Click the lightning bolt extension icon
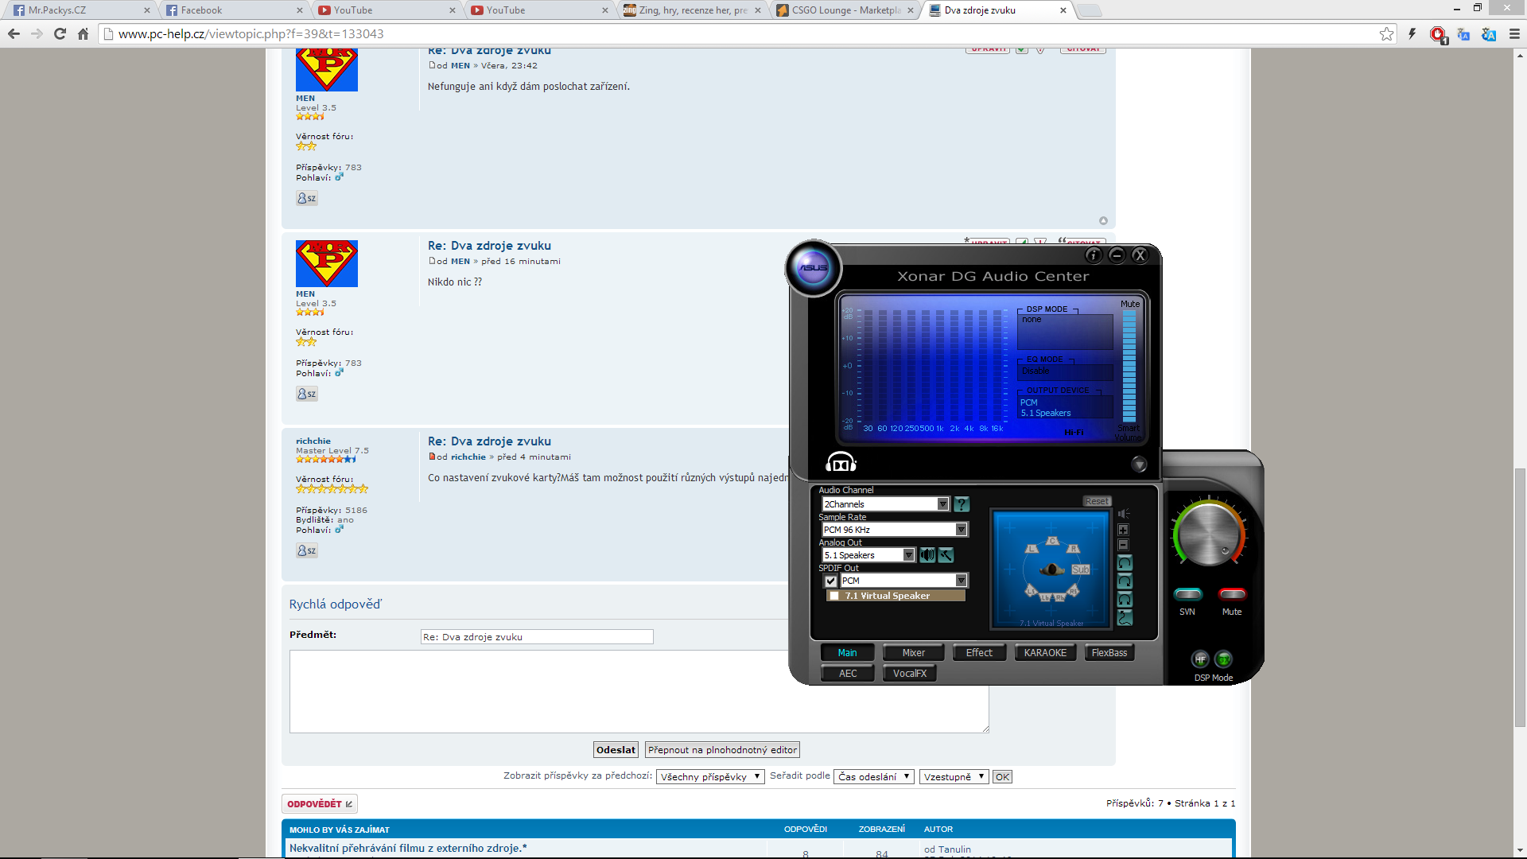 pos(1412,33)
